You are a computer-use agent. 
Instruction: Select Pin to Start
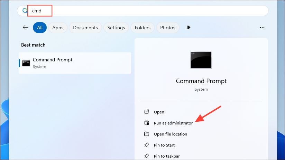(164, 145)
